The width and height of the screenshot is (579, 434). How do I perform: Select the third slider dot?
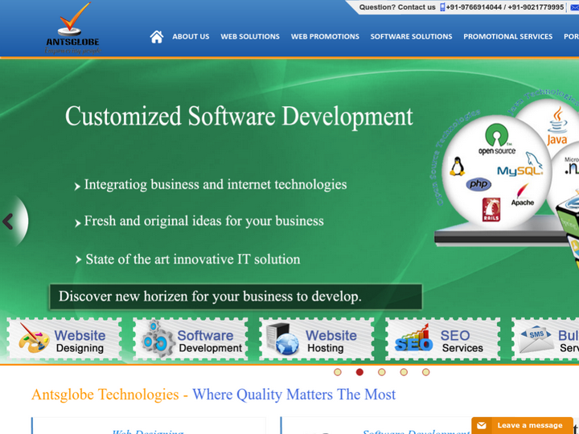[382, 372]
